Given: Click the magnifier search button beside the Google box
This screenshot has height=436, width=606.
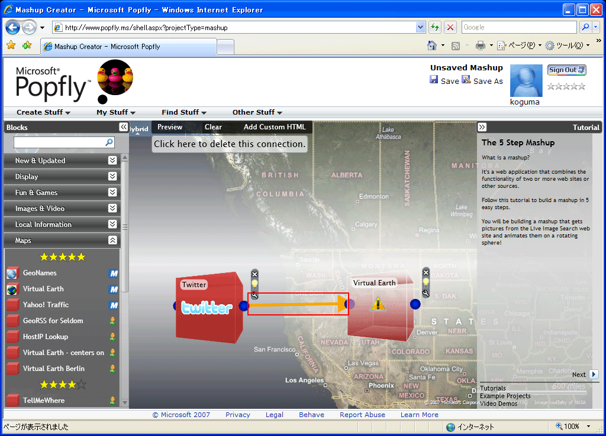Looking at the screenshot, I should point(585,27).
